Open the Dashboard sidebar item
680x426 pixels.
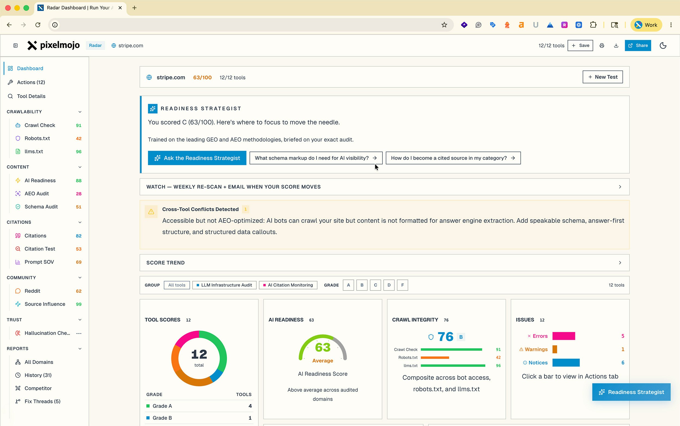point(44,68)
